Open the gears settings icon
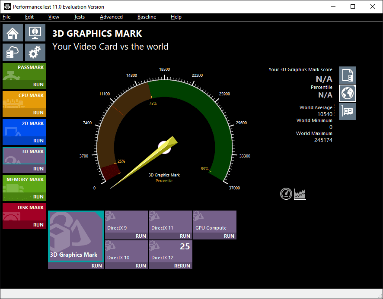This screenshot has height=299, width=383. click(x=35, y=52)
